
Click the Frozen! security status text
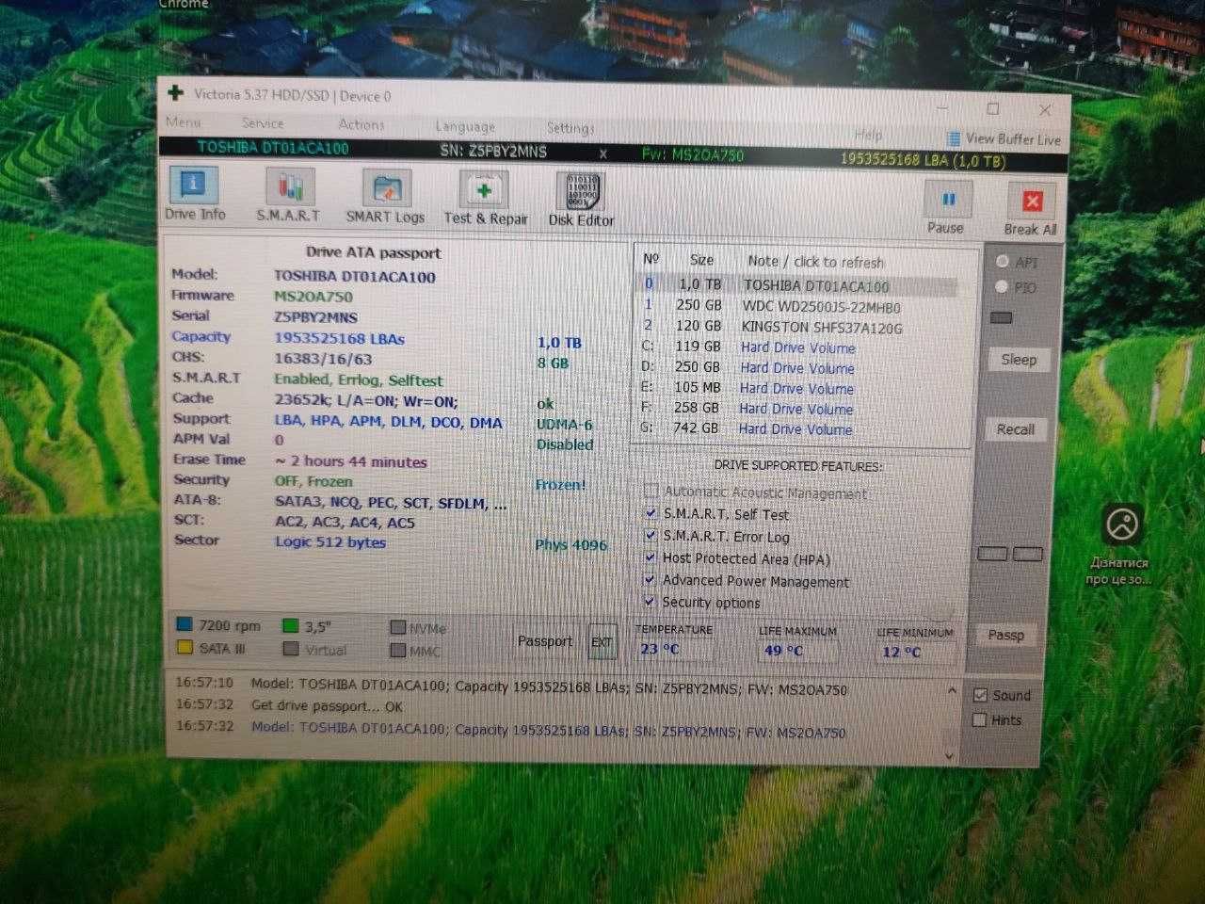click(560, 485)
